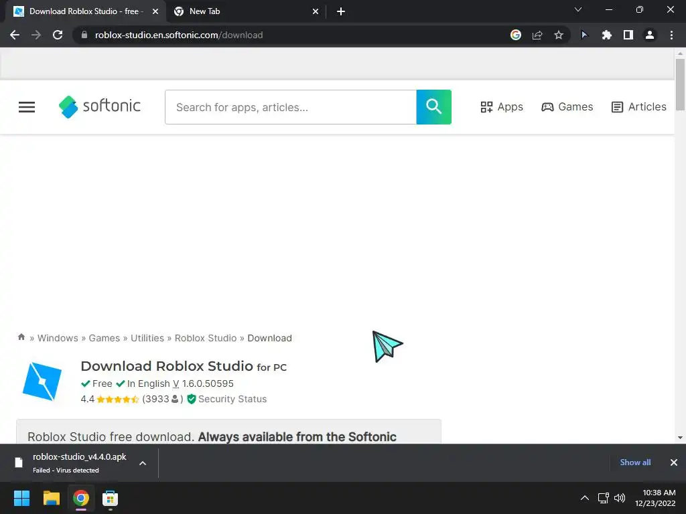686x514 pixels.
Task: Click the Softonic search input field
Action: click(x=291, y=107)
